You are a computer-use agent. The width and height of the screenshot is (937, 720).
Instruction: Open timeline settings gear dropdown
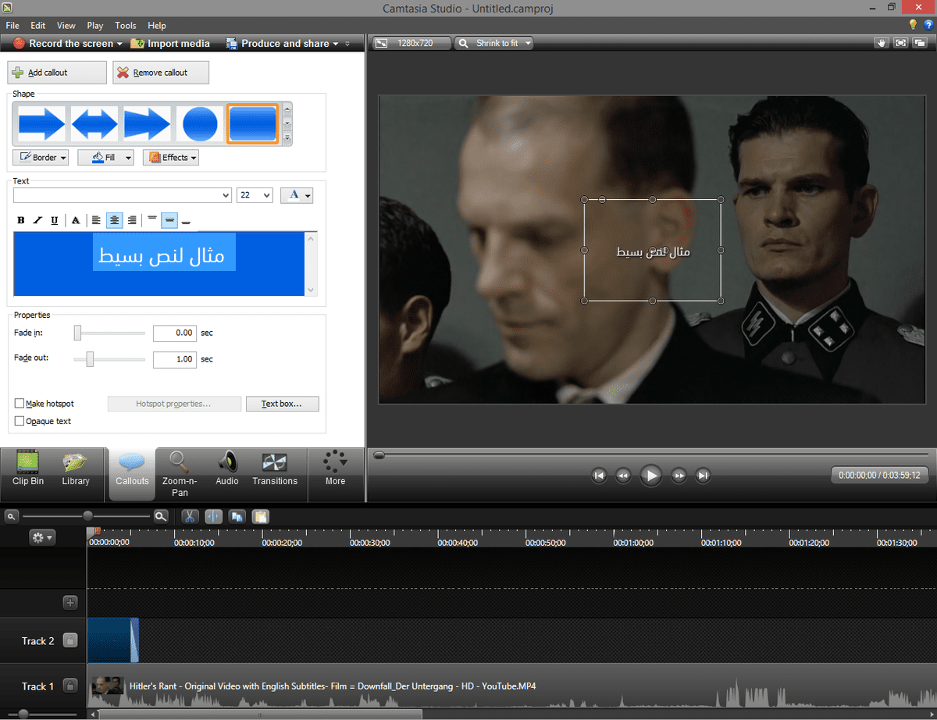[41, 537]
